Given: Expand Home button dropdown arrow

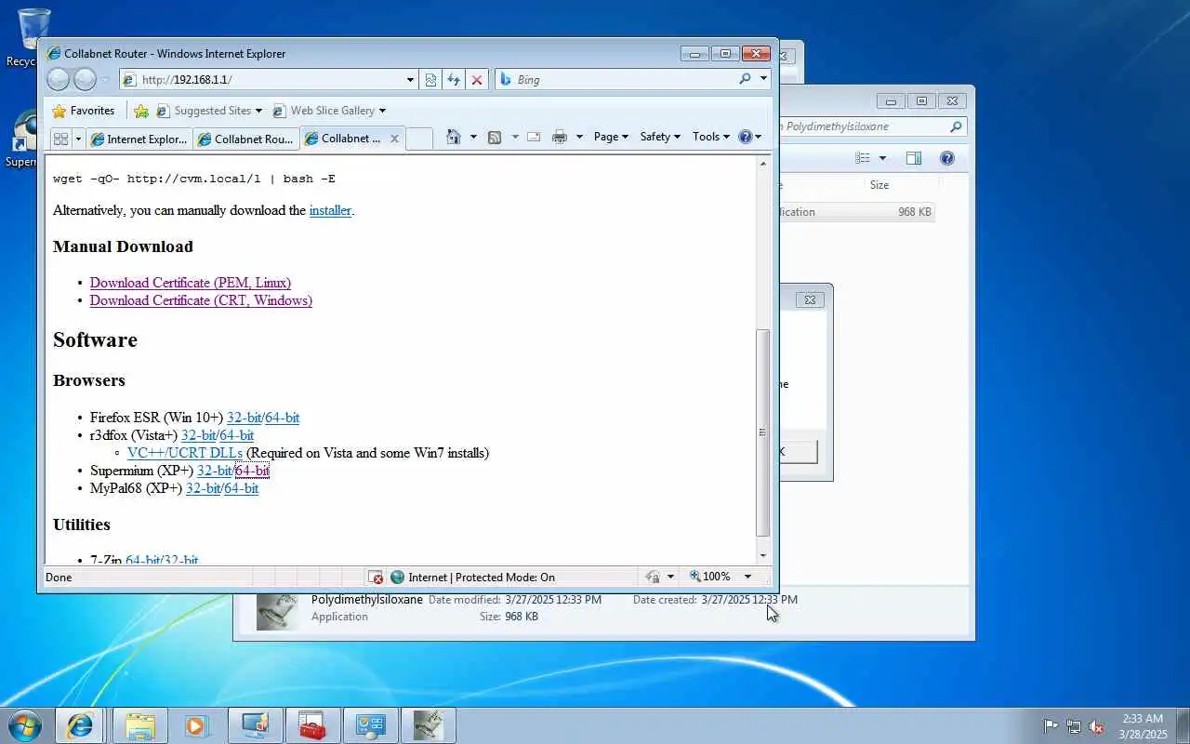Looking at the screenshot, I should (x=473, y=137).
